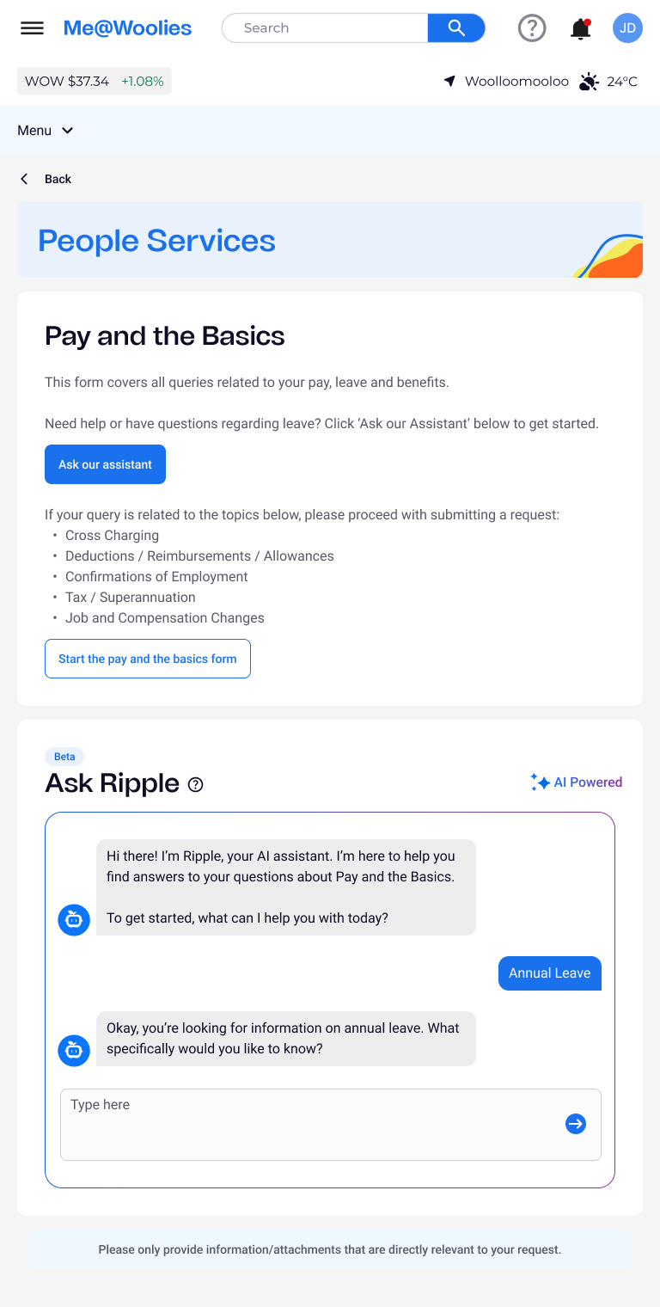This screenshot has width=660, height=1307.
Task: Click the Type here chat box
Action: coord(331,1125)
